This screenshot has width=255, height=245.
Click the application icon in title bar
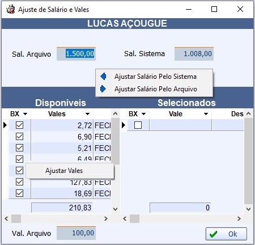point(10,9)
